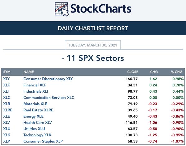Open Industrials XLI name link
Screen dimensions: 186x146
pos(35,91)
